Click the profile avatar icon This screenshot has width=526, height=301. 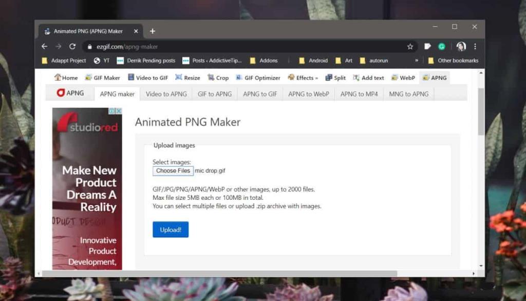tap(461, 46)
